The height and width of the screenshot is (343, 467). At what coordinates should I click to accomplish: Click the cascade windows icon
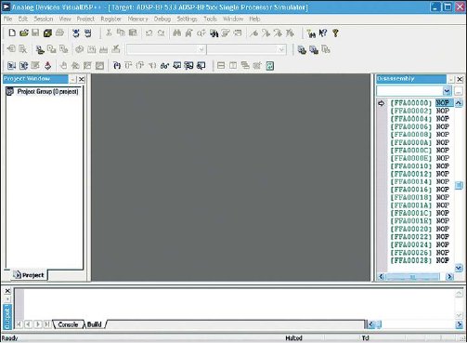tap(245, 66)
